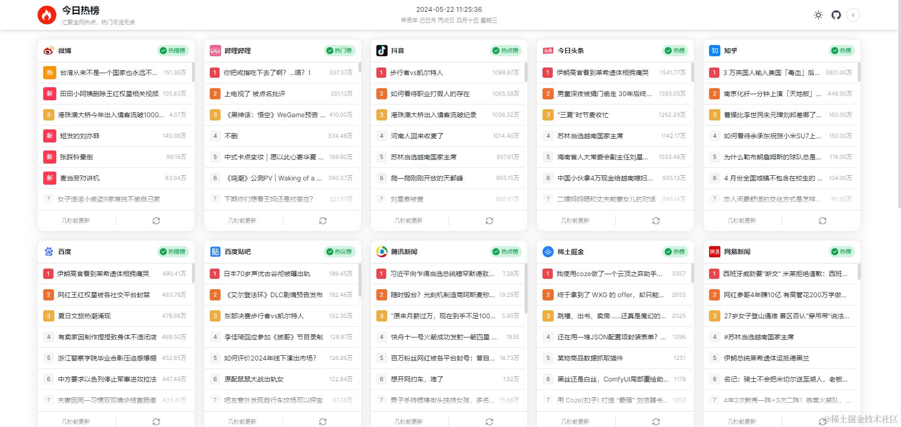Image resolution: width=901 pixels, height=427 pixels.
Task: Open 百度 item 网红王红权星被各社交平台封禁
Action: pyautogui.click(x=104, y=295)
